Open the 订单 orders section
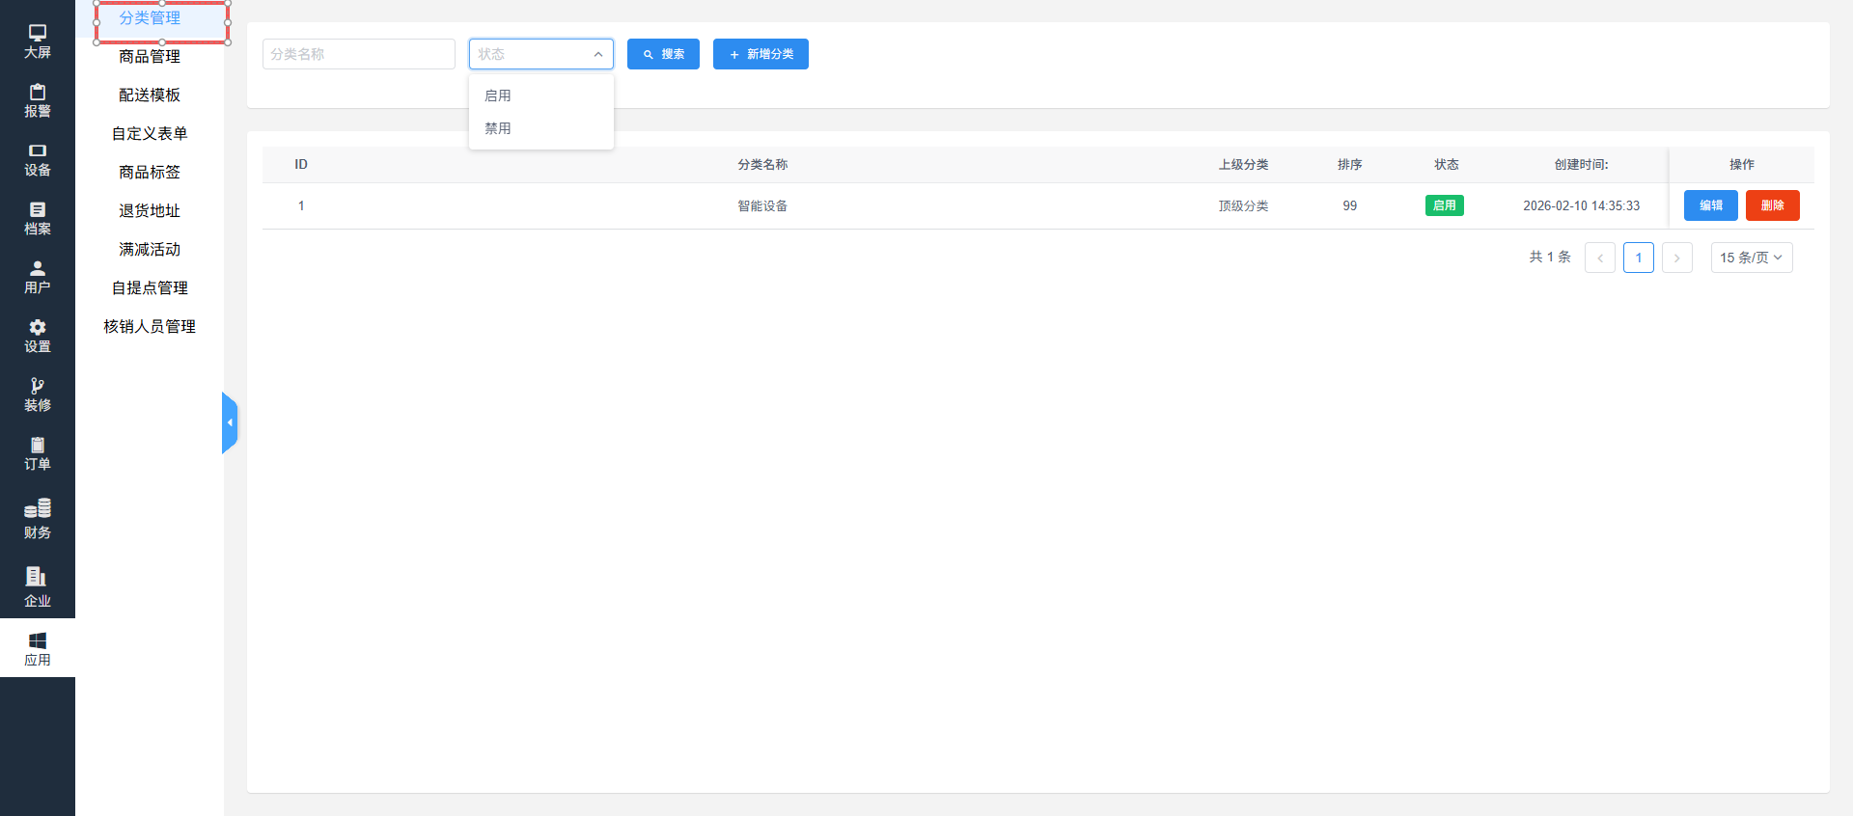 38,453
